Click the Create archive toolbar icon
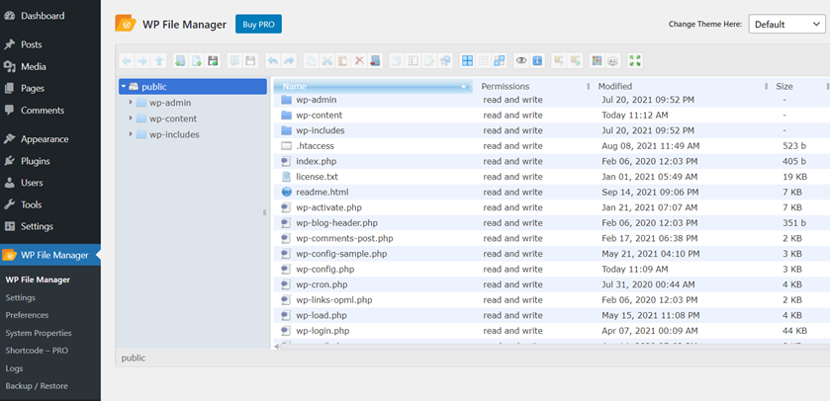This screenshot has height=401, width=830. (x=575, y=61)
